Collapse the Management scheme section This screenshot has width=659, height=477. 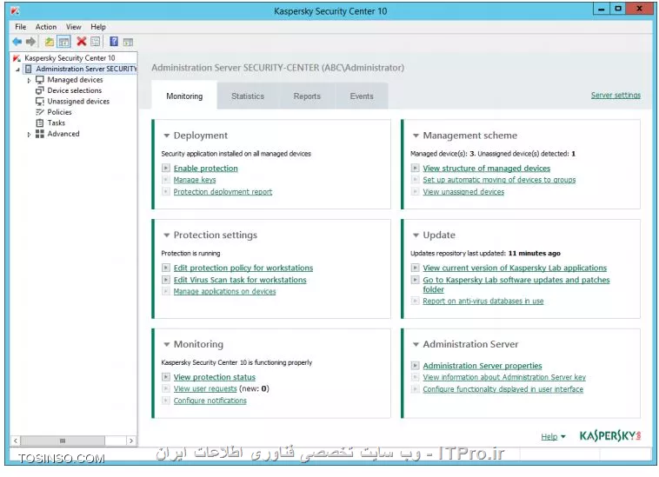click(416, 136)
